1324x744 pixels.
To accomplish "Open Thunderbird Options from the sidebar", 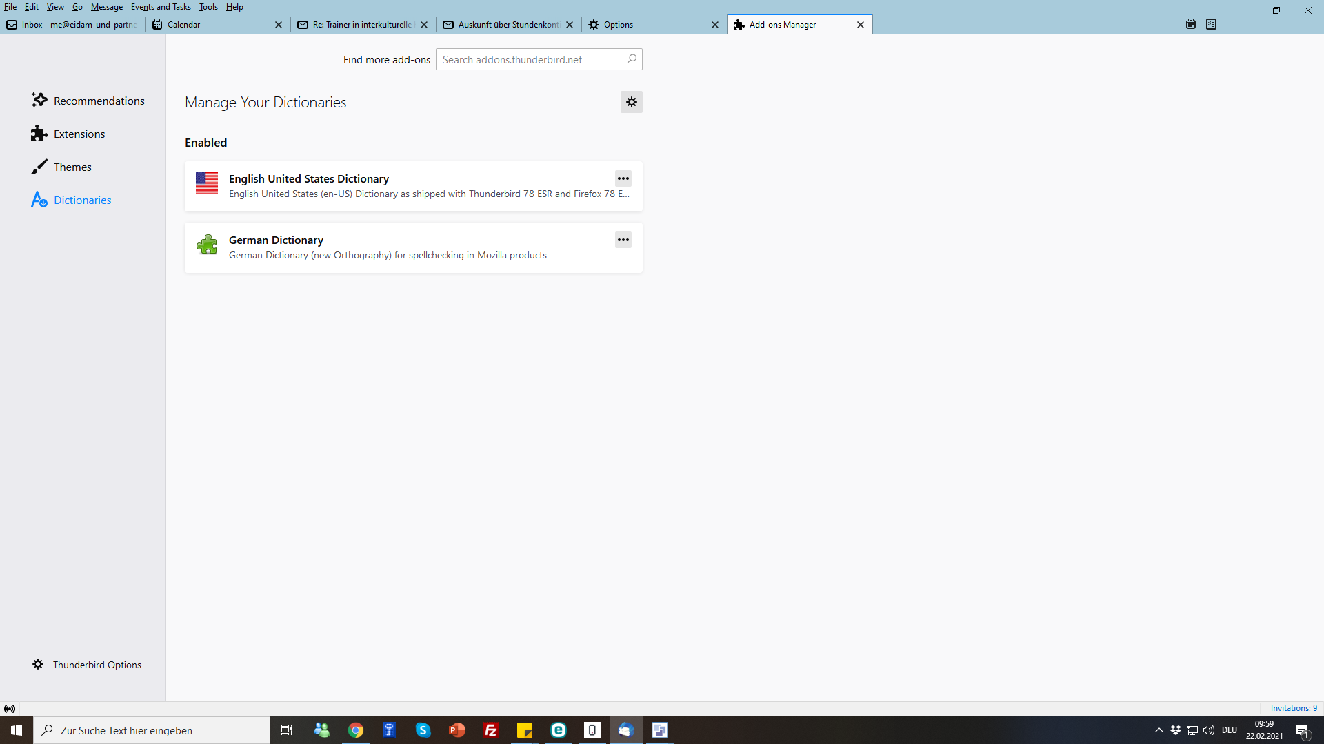I will pos(86,664).
